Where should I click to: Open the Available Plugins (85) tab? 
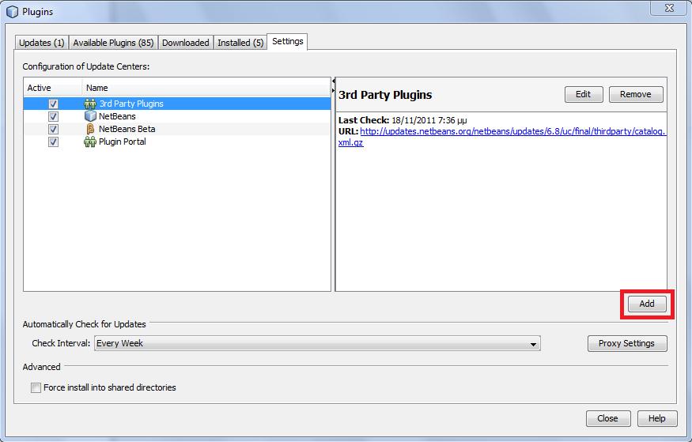113,43
